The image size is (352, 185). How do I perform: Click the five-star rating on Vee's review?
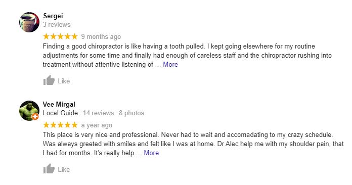[x=60, y=125]
